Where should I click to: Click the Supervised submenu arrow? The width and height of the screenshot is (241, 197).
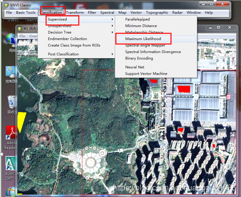tap(112, 19)
